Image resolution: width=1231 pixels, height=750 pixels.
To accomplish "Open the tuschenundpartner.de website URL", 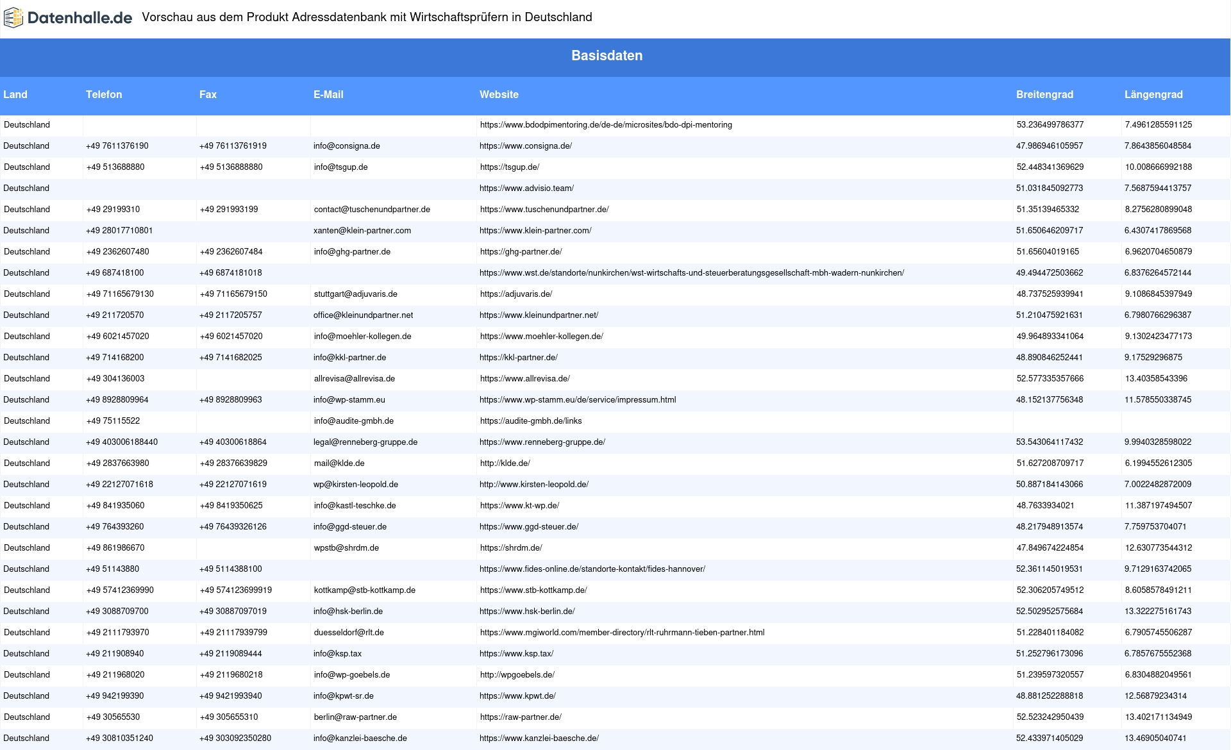I will coord(544,210).
